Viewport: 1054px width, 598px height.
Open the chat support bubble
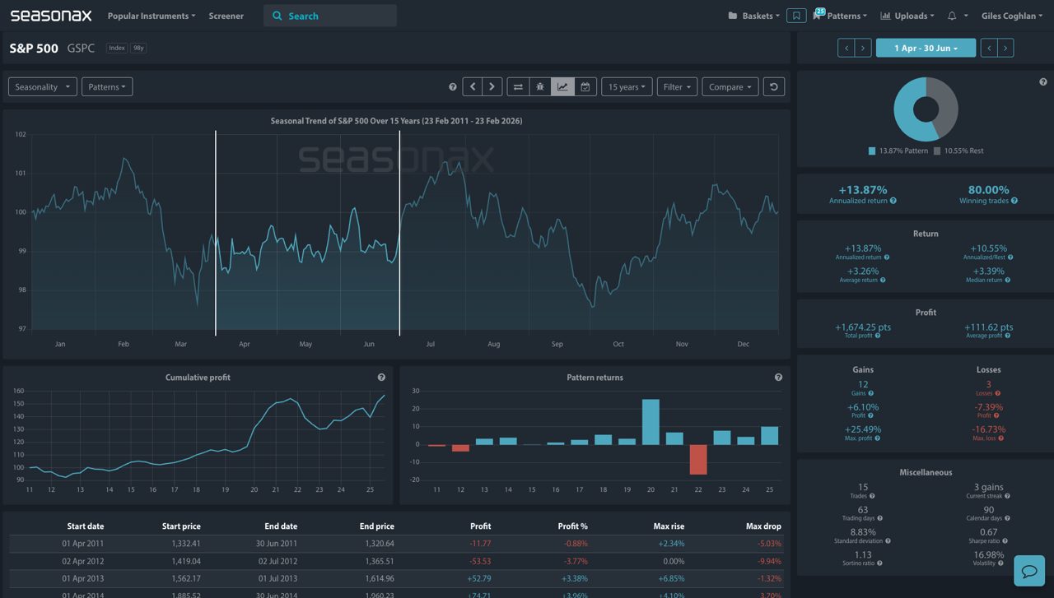point(1029,570)
